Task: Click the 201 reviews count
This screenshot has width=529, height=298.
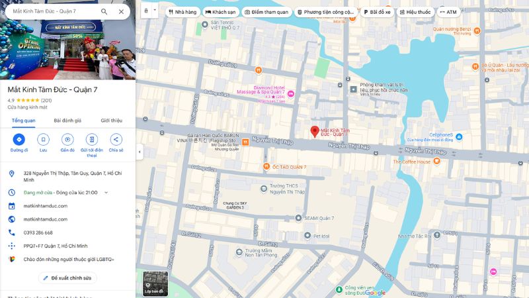Action: tap(46, 101)
